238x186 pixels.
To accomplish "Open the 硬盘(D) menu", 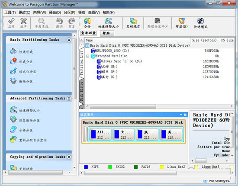I will click(55, 13).
